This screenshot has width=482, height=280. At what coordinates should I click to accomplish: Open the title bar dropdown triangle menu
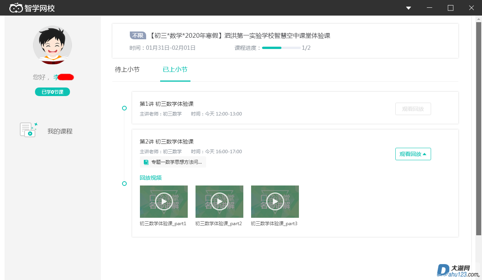click(x=409, y=8)
